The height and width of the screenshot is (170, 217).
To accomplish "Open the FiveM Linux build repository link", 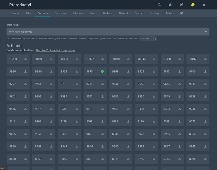I will tap(56, 50).
